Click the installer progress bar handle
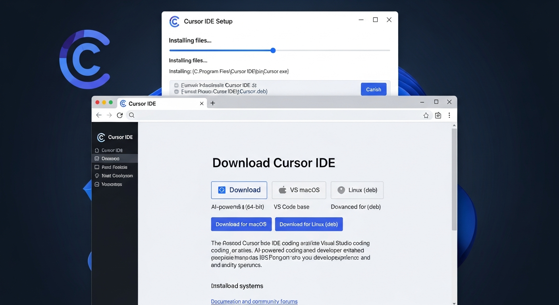 click(x=272, y=50)
